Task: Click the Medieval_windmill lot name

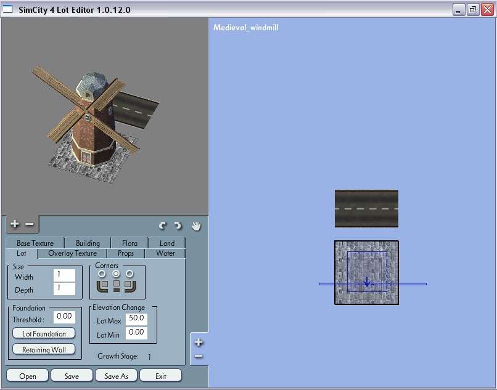Action: 245,28
